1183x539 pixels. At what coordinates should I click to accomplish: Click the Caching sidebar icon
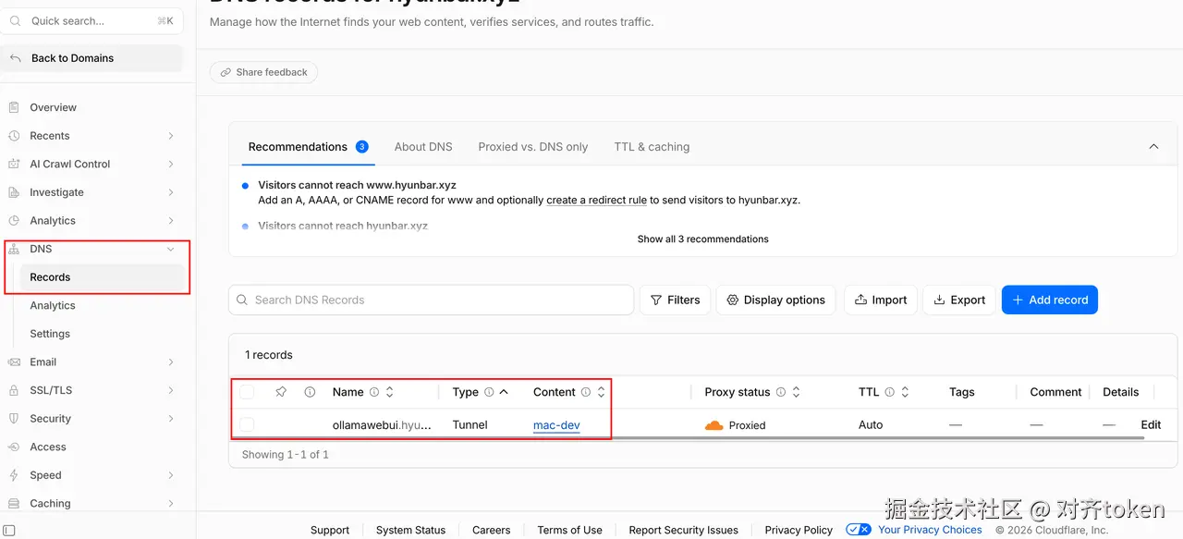13,504
